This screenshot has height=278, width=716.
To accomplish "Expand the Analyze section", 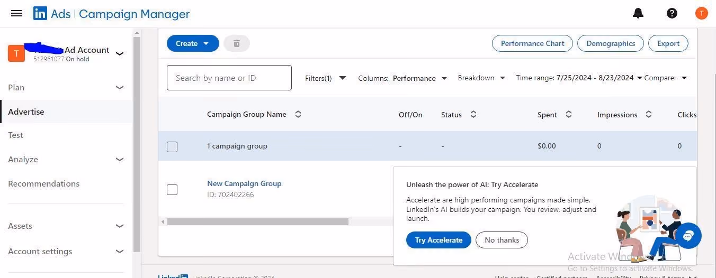I will coord(120,160).
